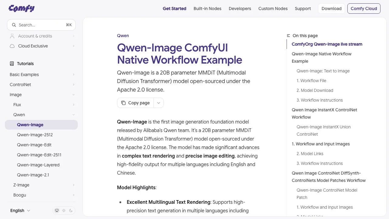Viewport: 389px width, 219px height.
Task: Click the Copy page button
Action: coord(136,103)
